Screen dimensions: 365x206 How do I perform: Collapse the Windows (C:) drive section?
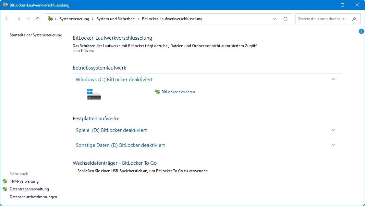334,79
